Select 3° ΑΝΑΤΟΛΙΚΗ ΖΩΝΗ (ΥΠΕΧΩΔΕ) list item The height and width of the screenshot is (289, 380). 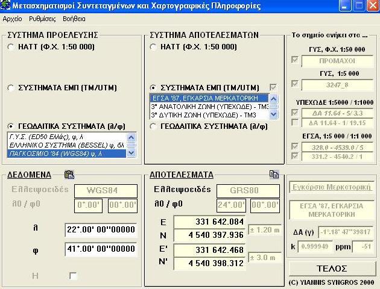[209, 107]
